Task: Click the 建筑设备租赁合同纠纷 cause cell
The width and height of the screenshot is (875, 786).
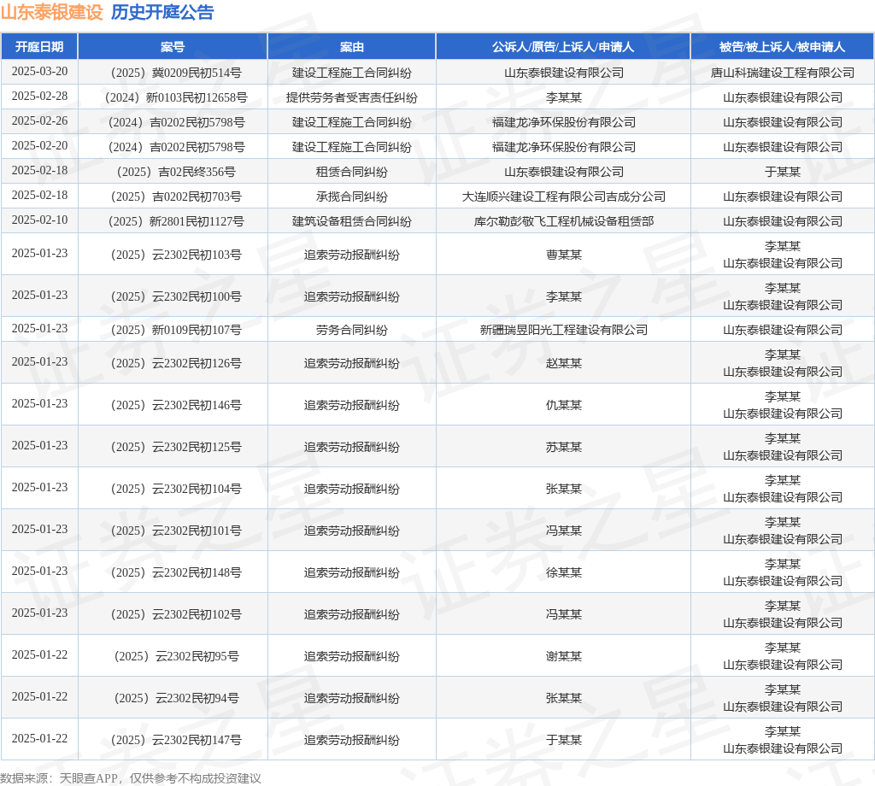Action: [x=351, y=221]
